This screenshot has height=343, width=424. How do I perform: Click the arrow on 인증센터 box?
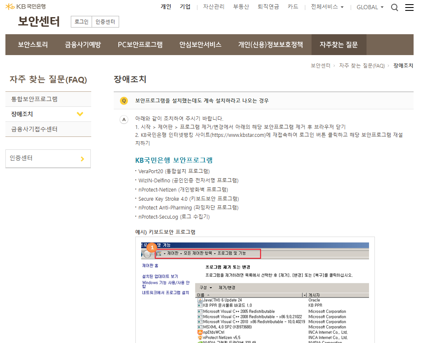click(x=82, y=159)
